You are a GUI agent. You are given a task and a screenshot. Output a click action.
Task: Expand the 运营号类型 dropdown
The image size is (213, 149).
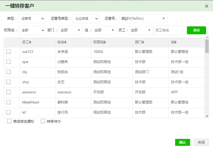(86, 19)
